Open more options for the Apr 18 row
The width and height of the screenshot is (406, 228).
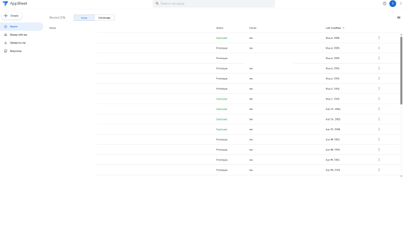coord(379,150)
